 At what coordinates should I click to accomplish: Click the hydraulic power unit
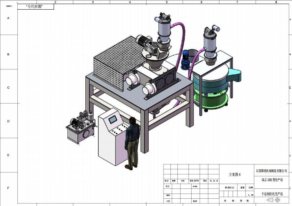(x=81, y=128)
